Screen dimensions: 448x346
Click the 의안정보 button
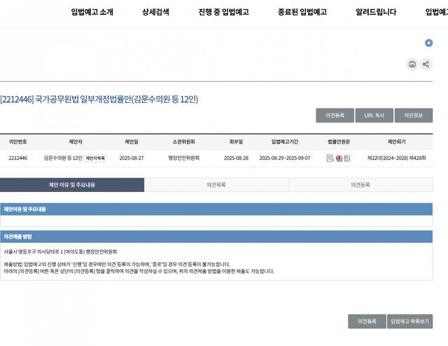pos(413,116)
